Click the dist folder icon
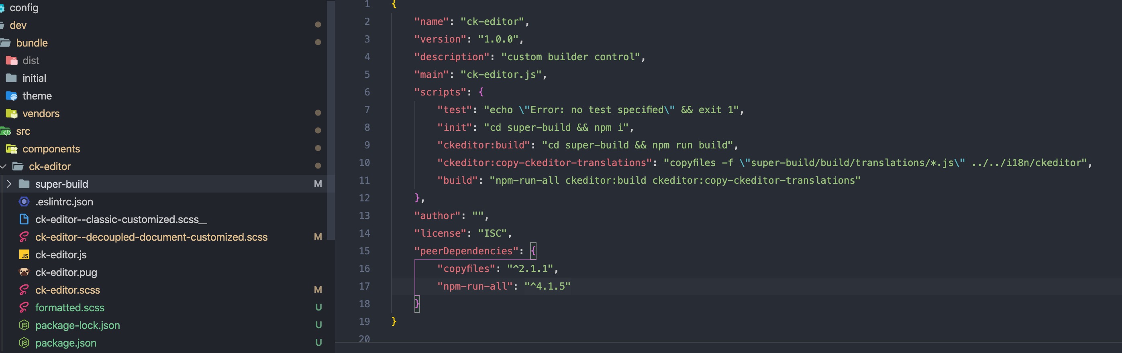This screenshot has height=353, width=1122. pyautogui.click(x=12, y=61)
